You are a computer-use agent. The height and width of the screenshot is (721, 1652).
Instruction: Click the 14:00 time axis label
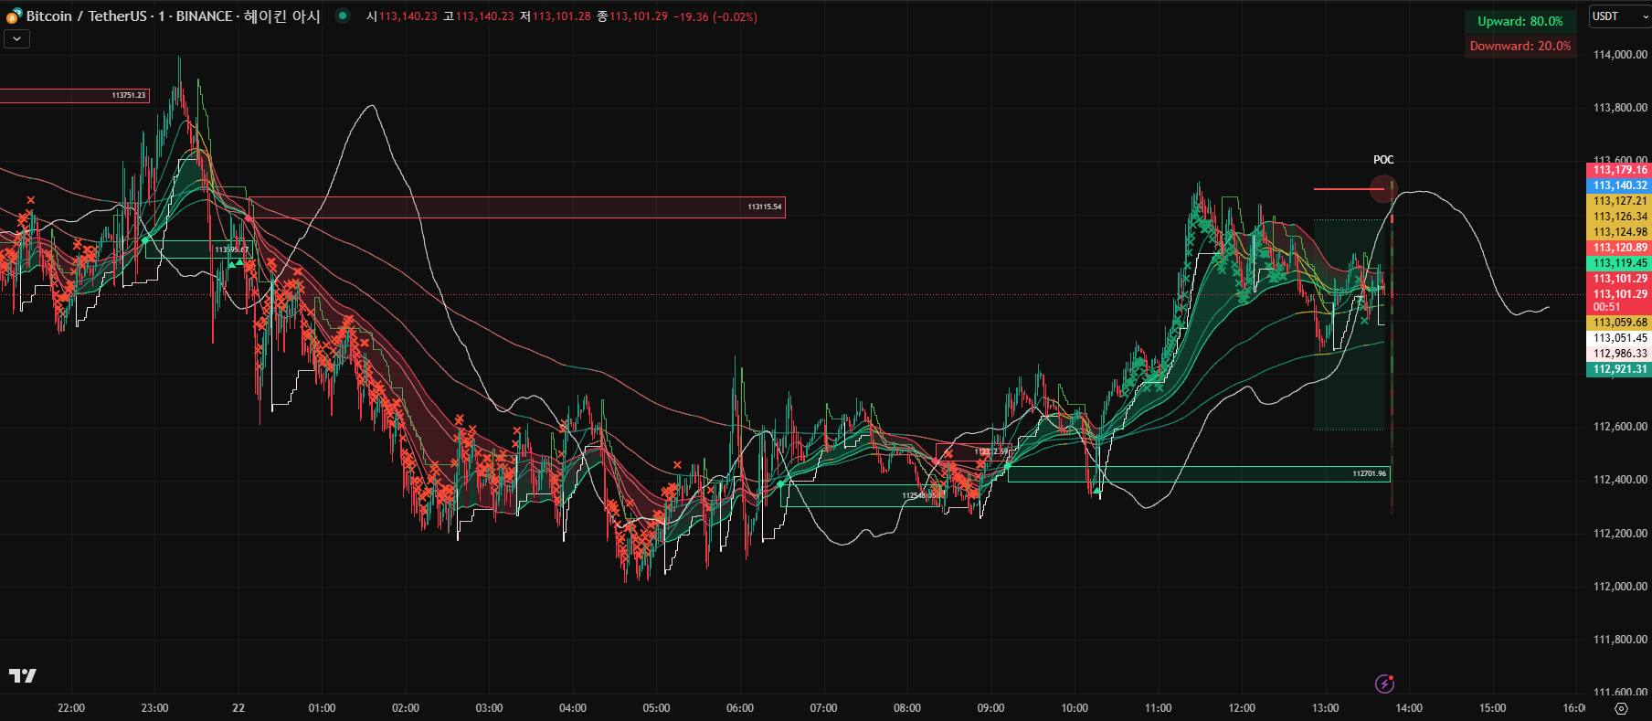[1408, 708]
